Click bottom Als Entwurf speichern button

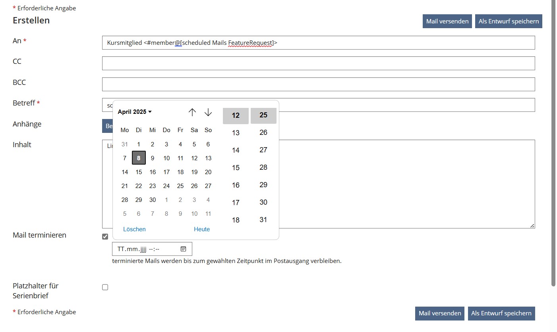click(501, 313)
